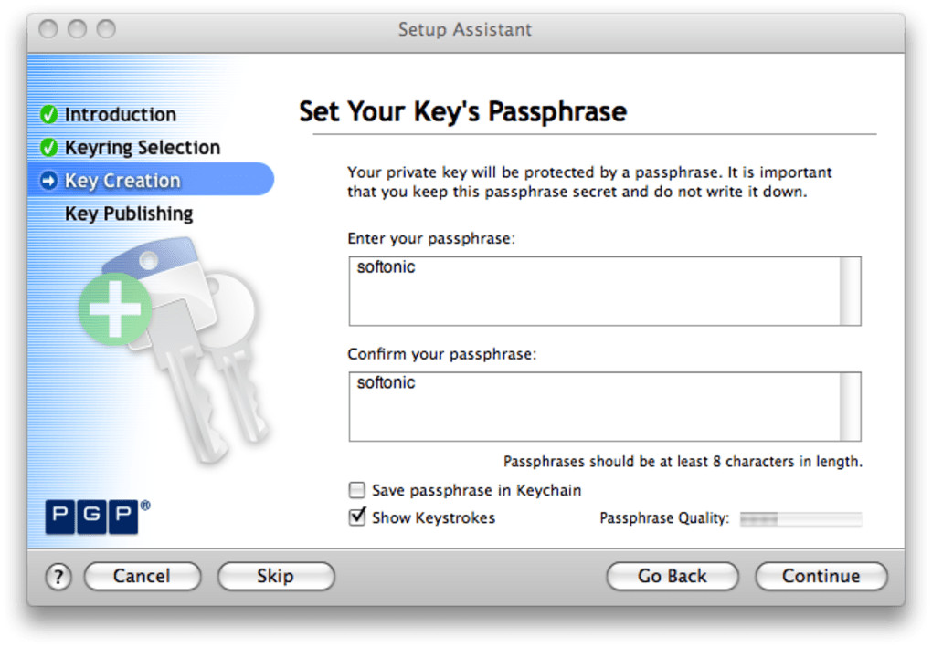Click the Passphrase Quality meter bar
Screen dimensions: 932x647
[x=800, y=518]
